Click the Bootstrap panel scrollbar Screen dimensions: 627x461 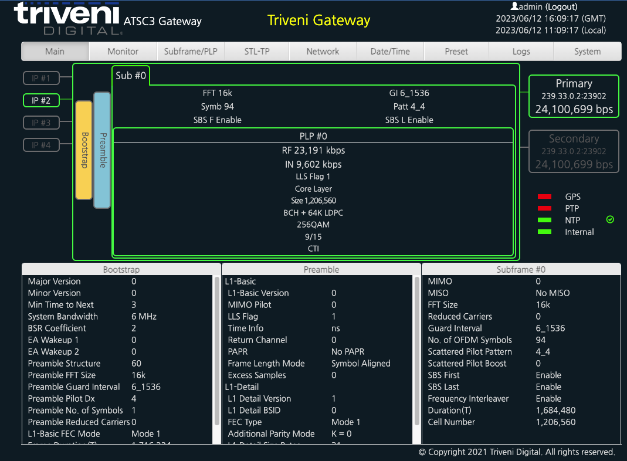(x=217, y=351)
